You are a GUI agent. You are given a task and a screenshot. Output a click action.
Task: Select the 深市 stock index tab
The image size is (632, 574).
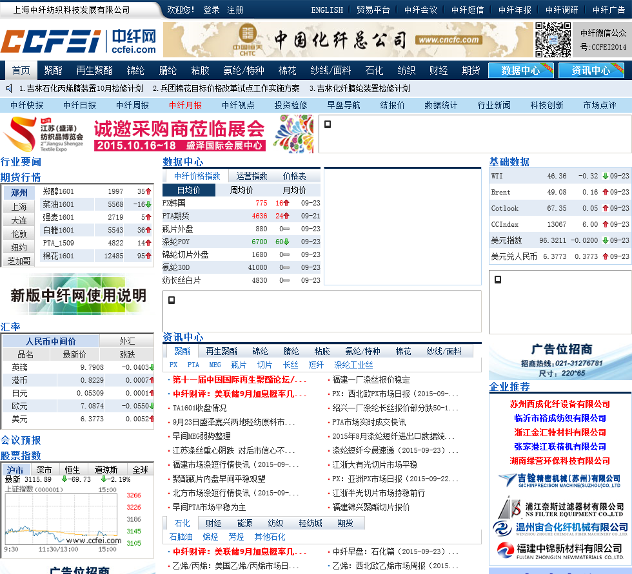(x=44, y=470)
